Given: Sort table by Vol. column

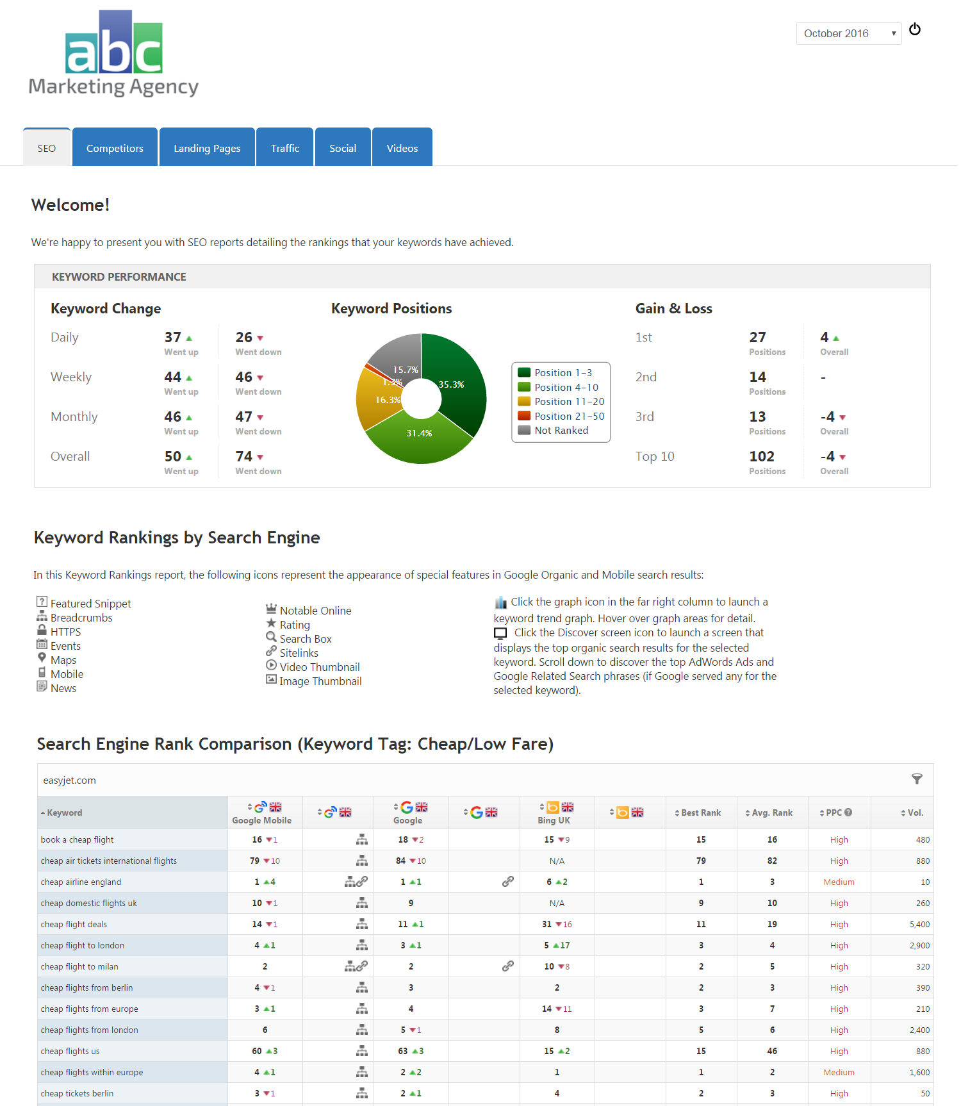Looking at the screenshot, I should coord(914,813).
